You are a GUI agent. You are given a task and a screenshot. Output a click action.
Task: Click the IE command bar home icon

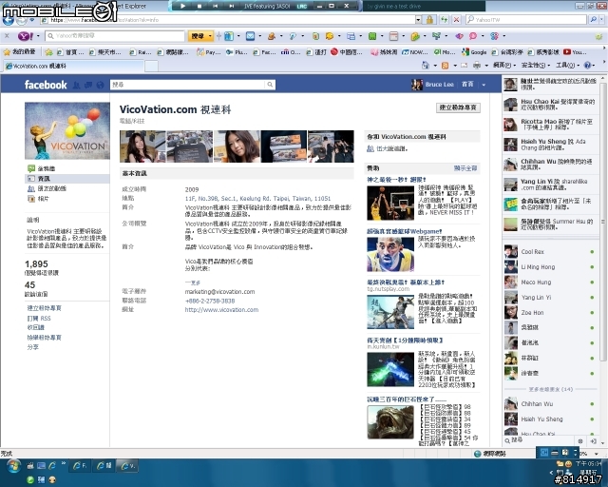(426, 66)
